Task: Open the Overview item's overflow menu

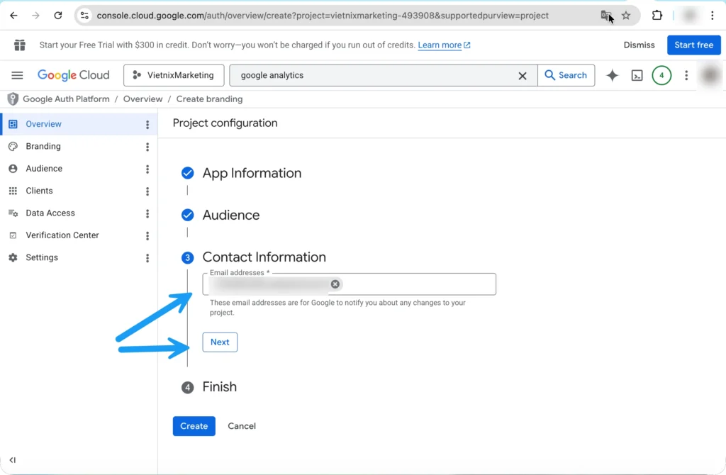Action: [147, 124]
